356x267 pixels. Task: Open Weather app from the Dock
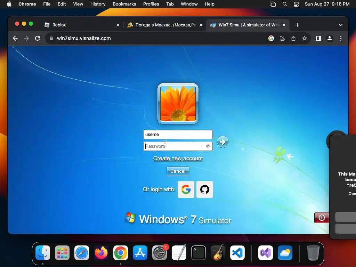click(x=285, y=253)
